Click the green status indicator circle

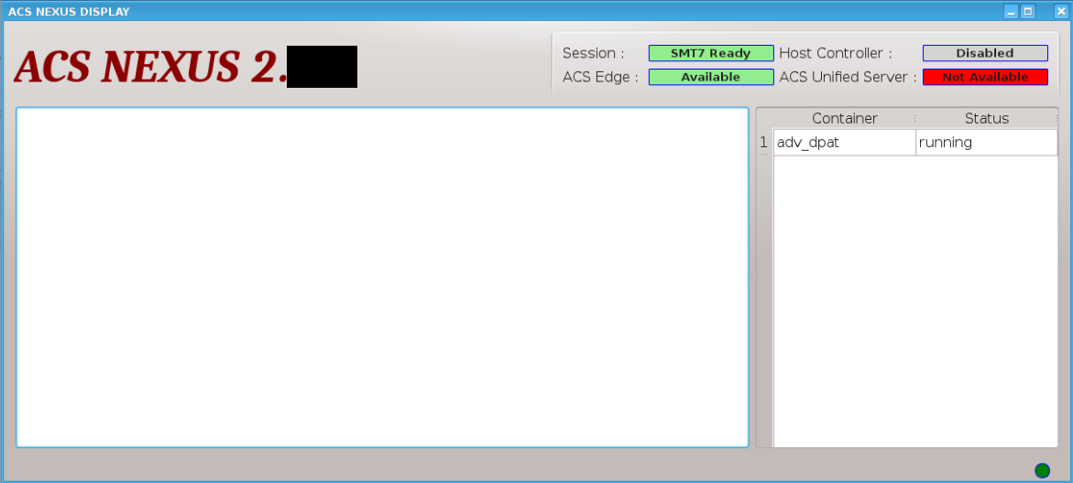(1042, 470)
